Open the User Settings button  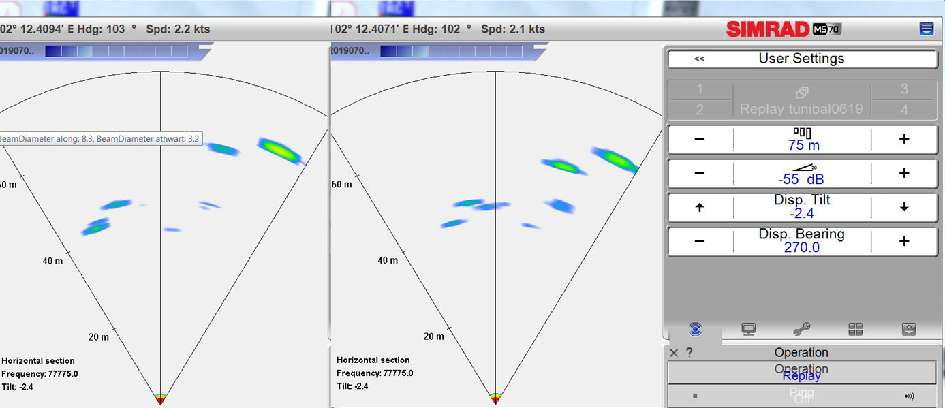801,59
